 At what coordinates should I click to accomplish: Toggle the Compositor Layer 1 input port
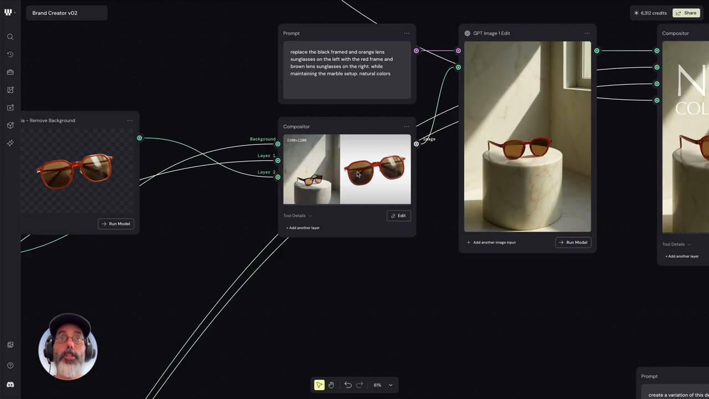point(278,161)
